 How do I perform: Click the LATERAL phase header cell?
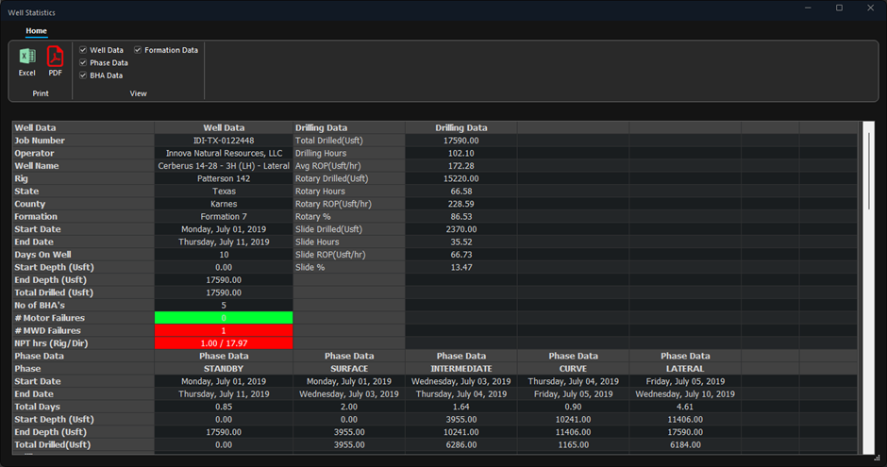(684, 369)
